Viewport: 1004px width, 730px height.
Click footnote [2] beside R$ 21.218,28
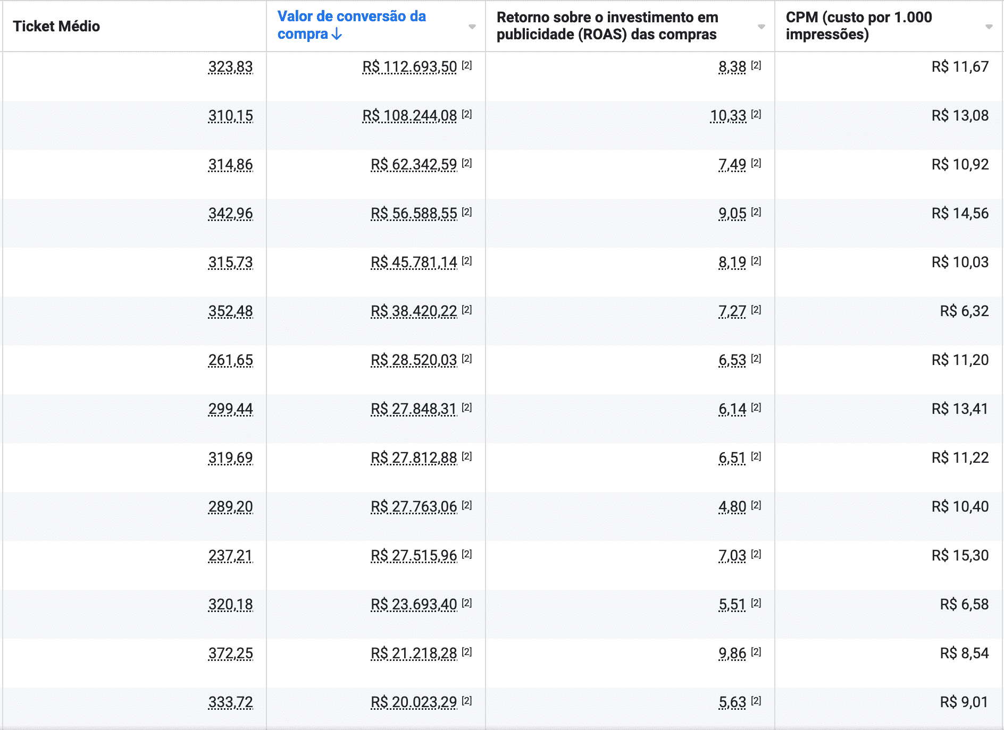pos(467,652)
